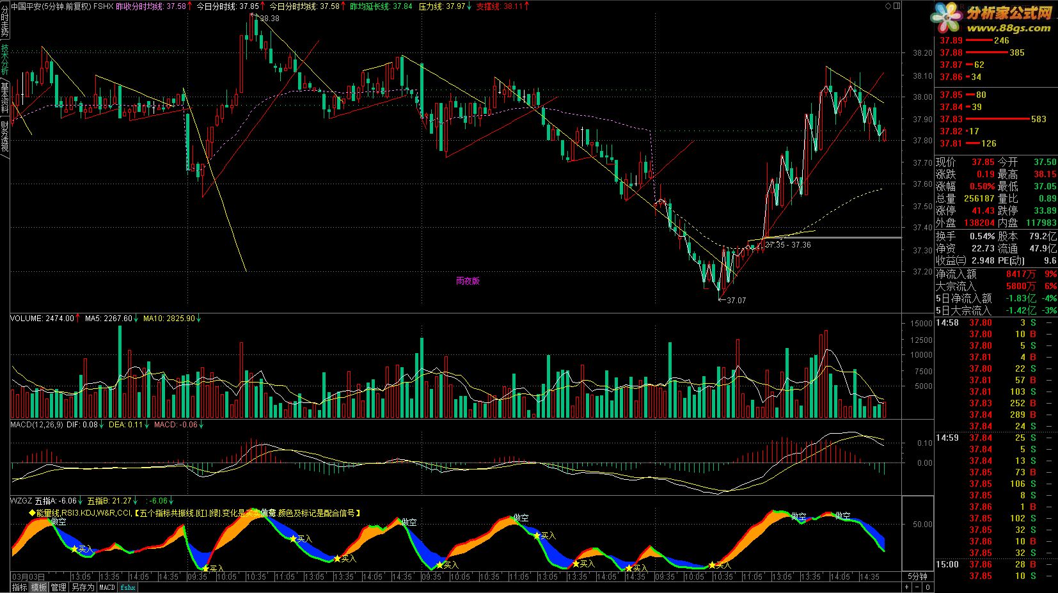Click the 今开 37.50 field
1058x593 pixels.
[x=1027, y=162]
